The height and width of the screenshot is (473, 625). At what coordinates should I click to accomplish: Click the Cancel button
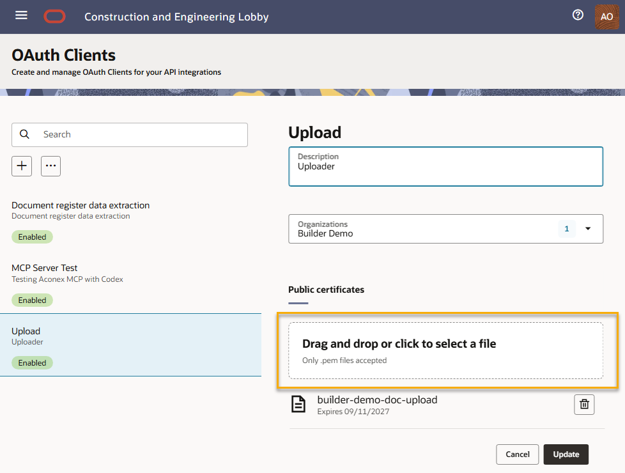(x=518, y=454)
